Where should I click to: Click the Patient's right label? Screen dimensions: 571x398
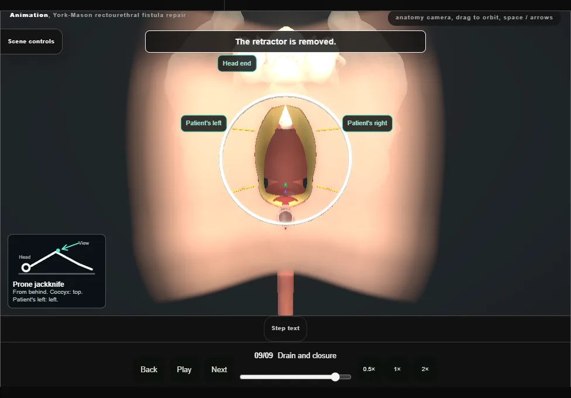coord(367,123)
